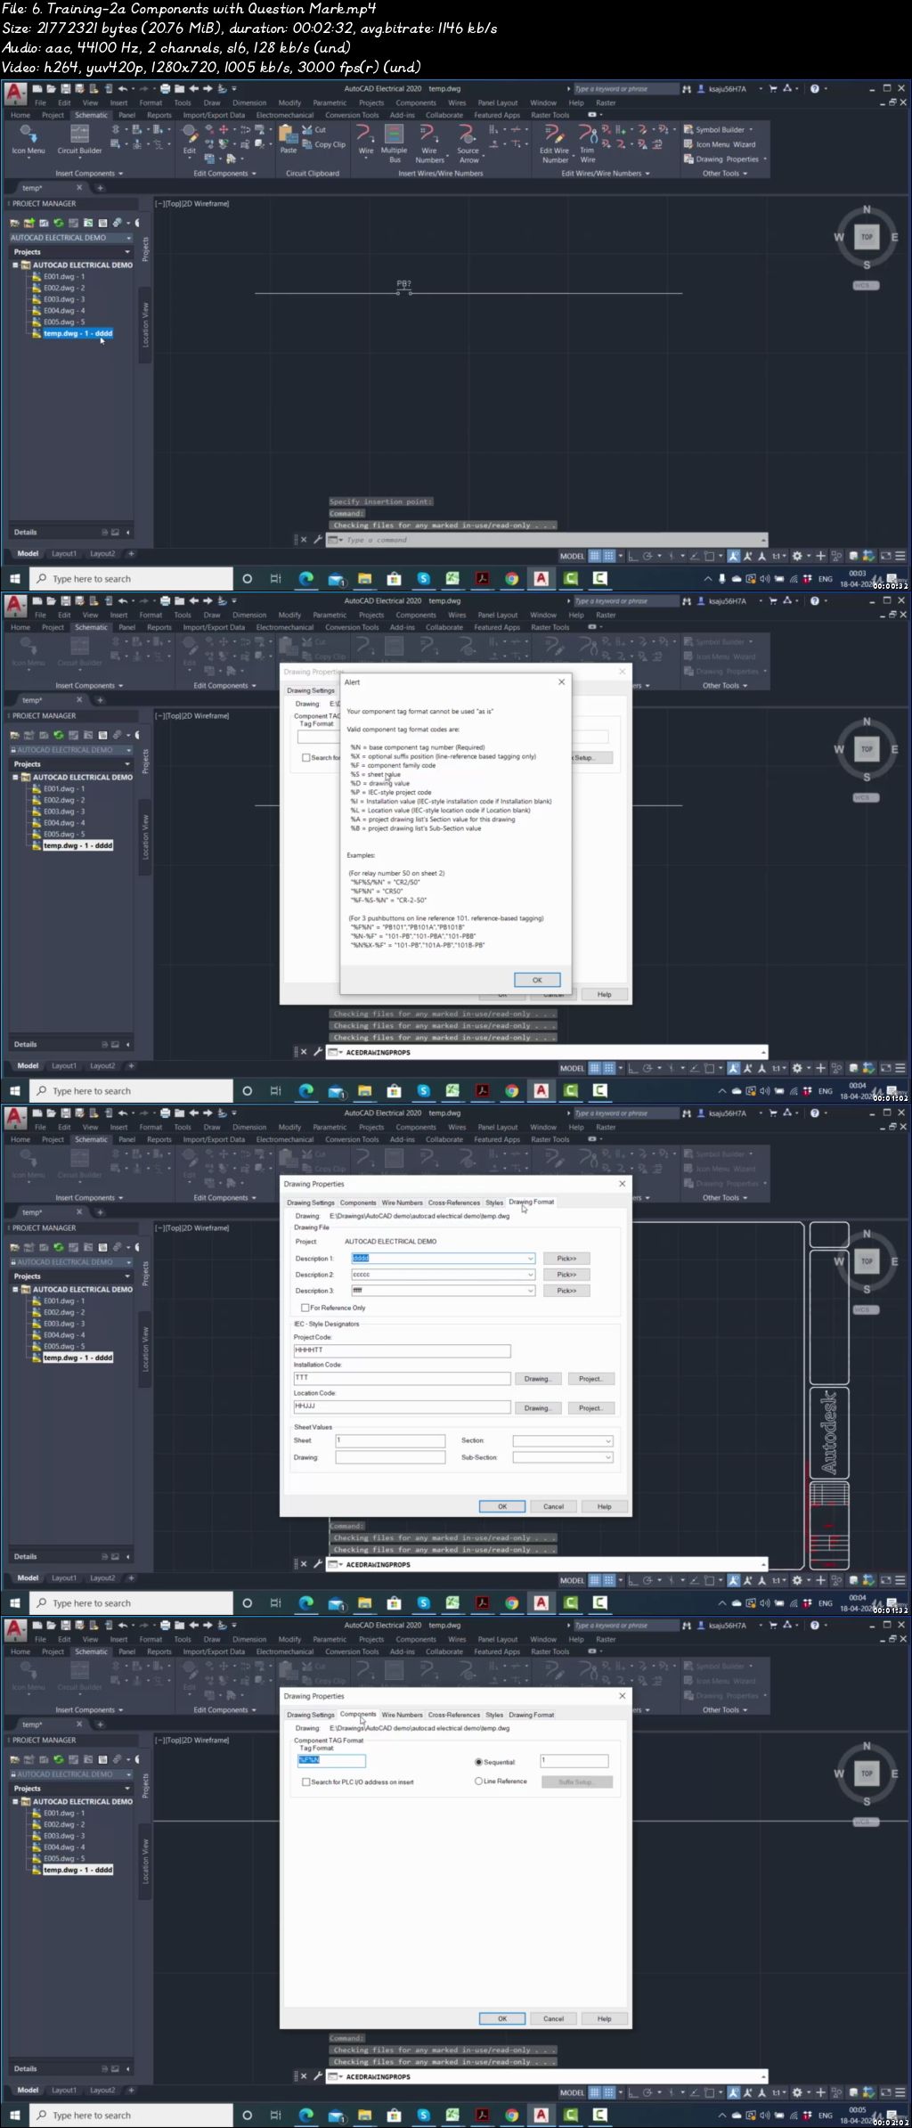Click the empty Drawing field under Sheet Values
This screenshot has height=2128, width=912.
tap(390, 1457)
